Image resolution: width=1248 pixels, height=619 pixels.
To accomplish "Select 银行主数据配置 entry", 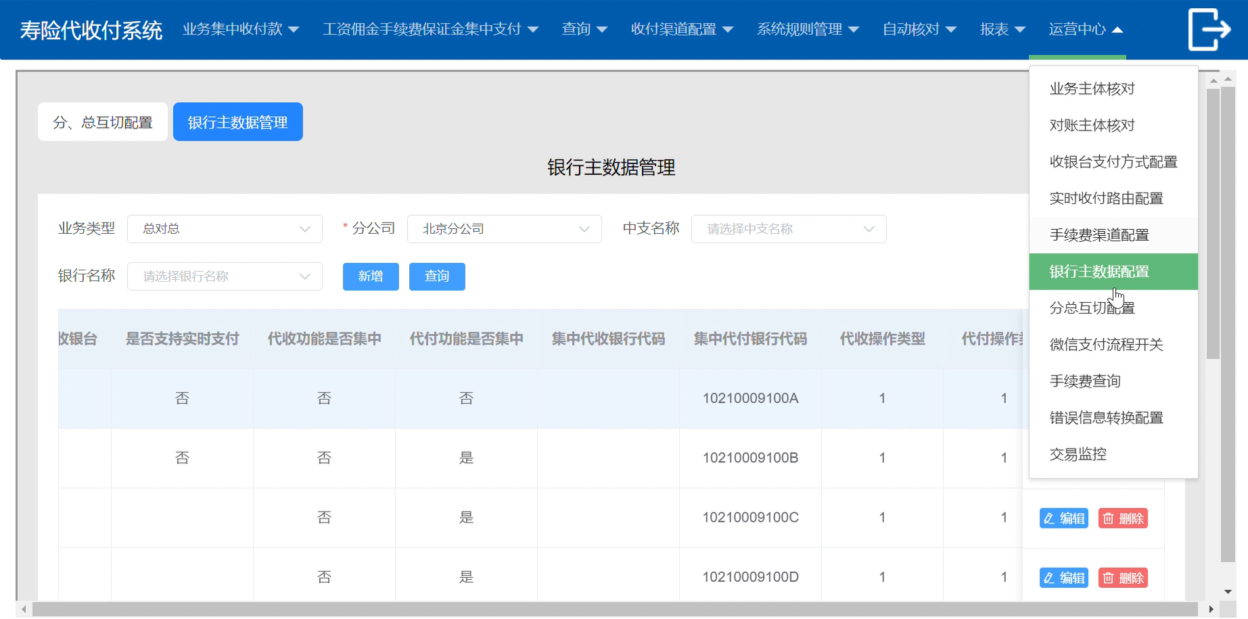I will pos(1113,272).
